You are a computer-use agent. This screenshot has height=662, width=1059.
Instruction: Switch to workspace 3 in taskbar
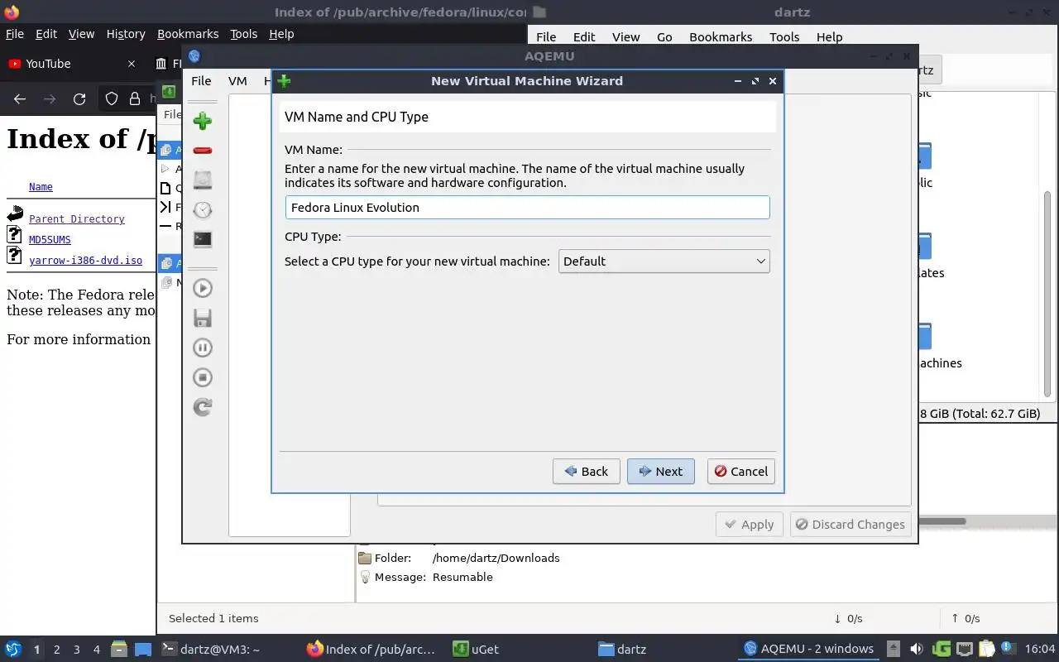click(x=77, y=650)
